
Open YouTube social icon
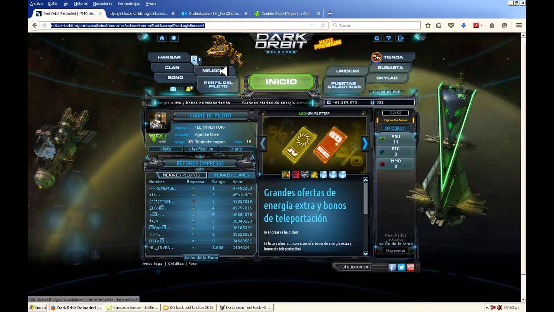410,267
